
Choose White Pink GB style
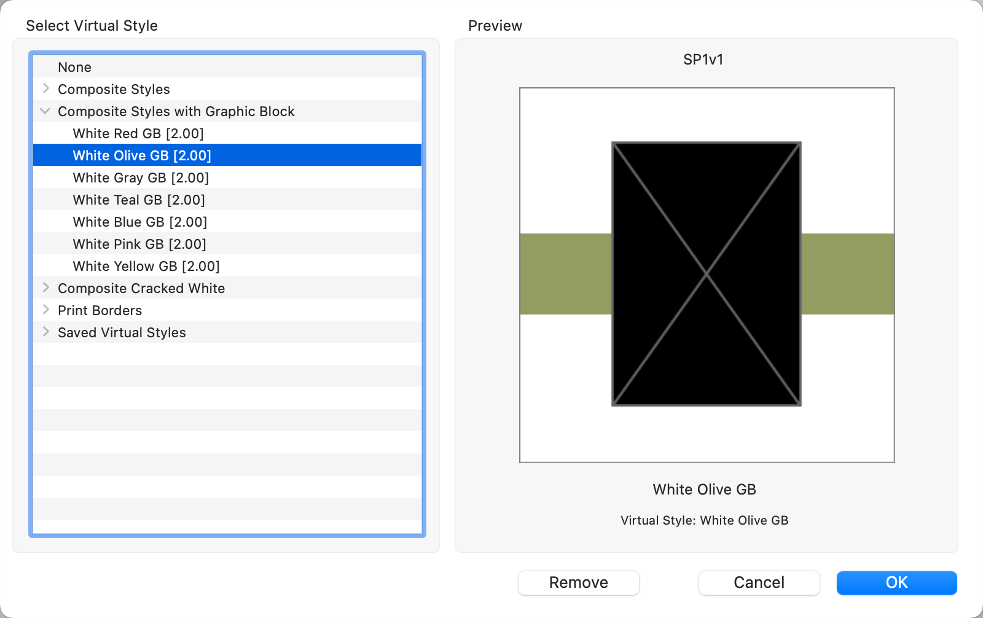[139, 244]
